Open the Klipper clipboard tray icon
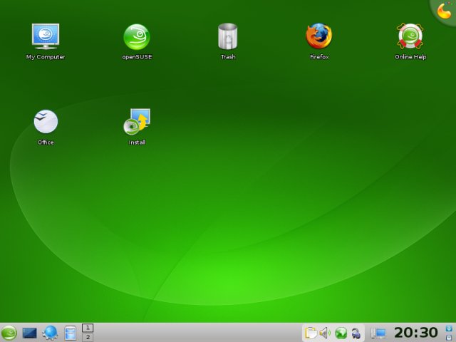456x342 pixels. pyautogui.click(x=311, y=333)
